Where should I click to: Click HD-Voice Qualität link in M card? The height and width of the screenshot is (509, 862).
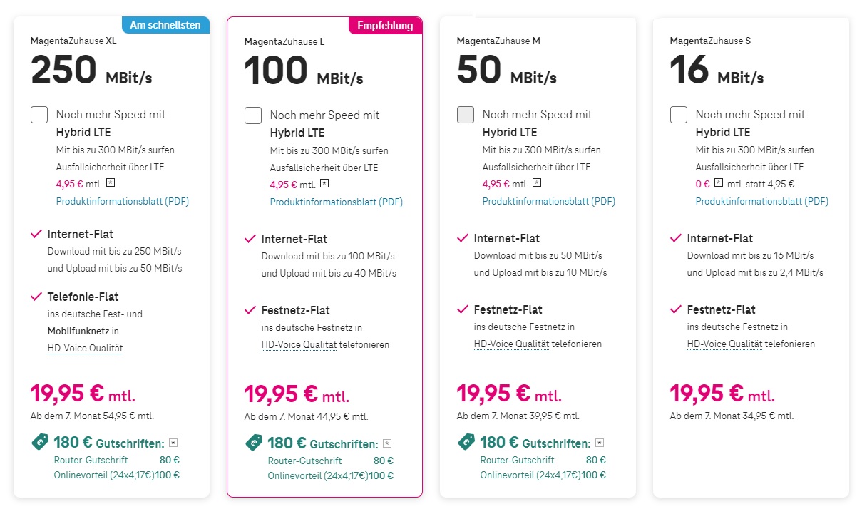tap(512, 344)
